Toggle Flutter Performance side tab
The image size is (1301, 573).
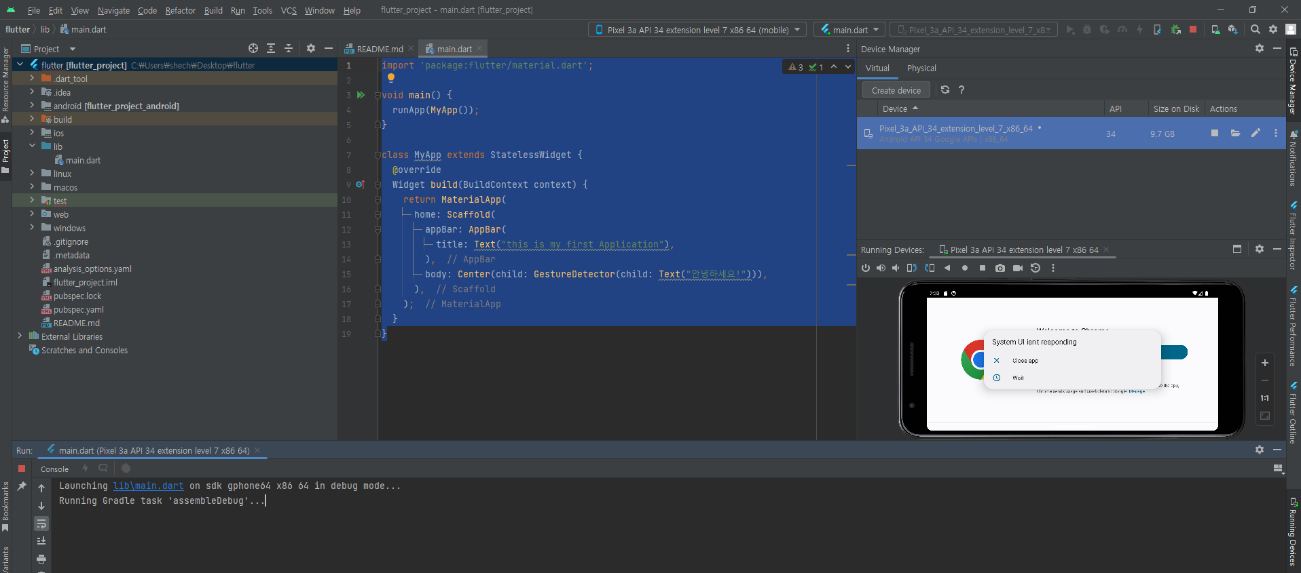tap(1294, 326)
